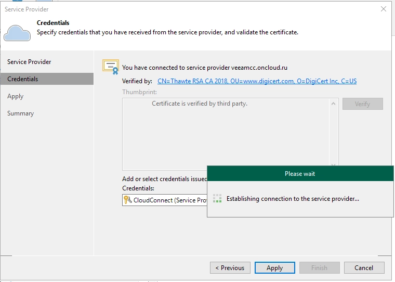Image resolution: width=395 pixels, height=282 pixels.
Task: Click the certificate icon beside the connection message
Action: pyautogui.click(x=110, y=67)
